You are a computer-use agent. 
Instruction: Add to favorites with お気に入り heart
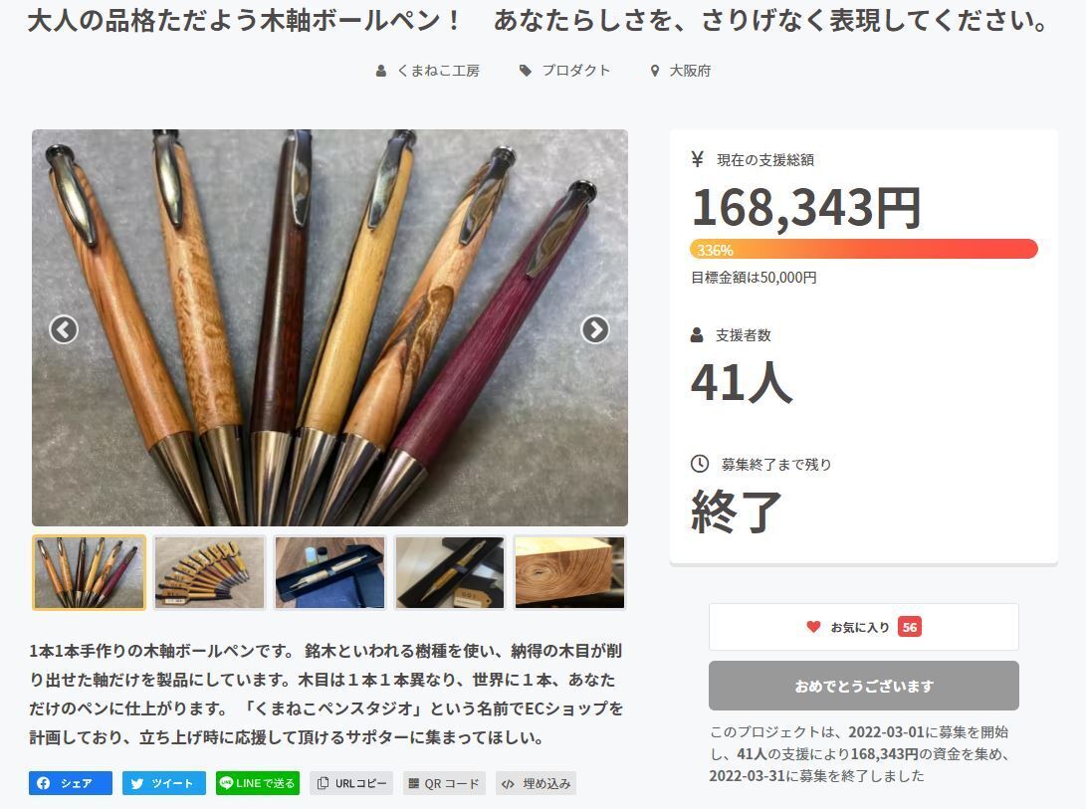[x=864, y=627]
